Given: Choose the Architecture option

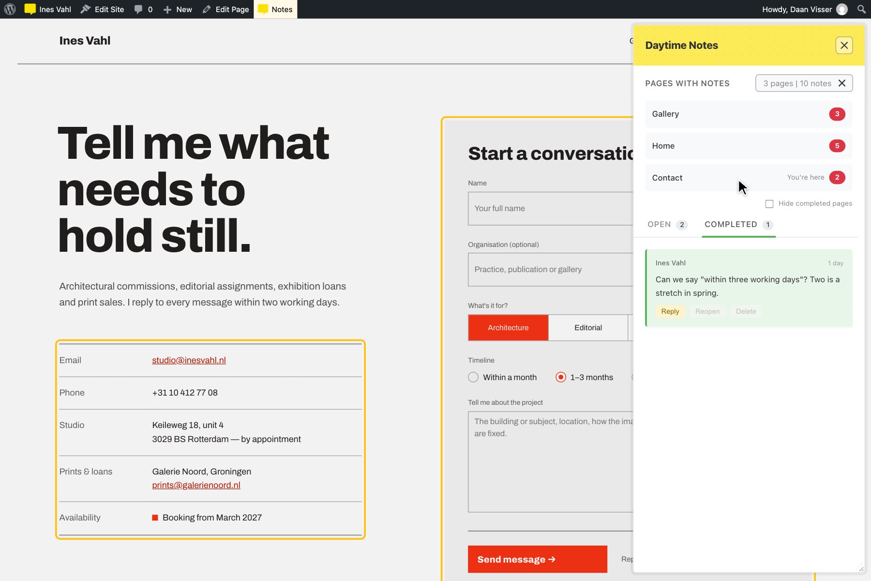Looking at the screenshot, I should [x=508, y=328].
